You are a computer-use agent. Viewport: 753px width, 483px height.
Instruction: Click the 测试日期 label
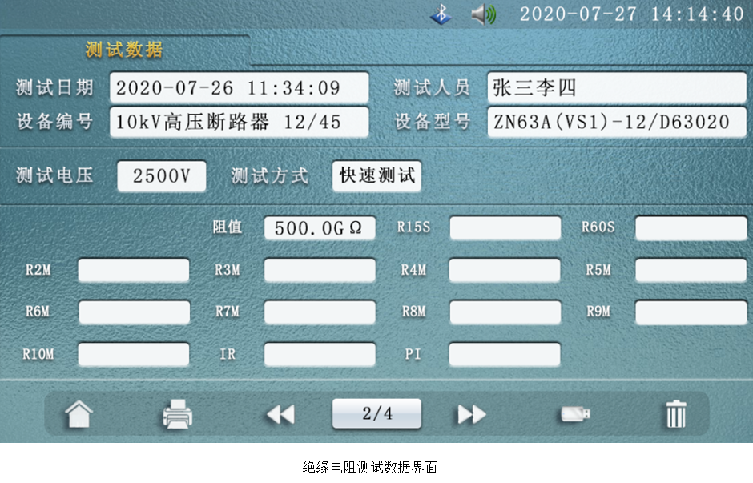pos(54,88)
